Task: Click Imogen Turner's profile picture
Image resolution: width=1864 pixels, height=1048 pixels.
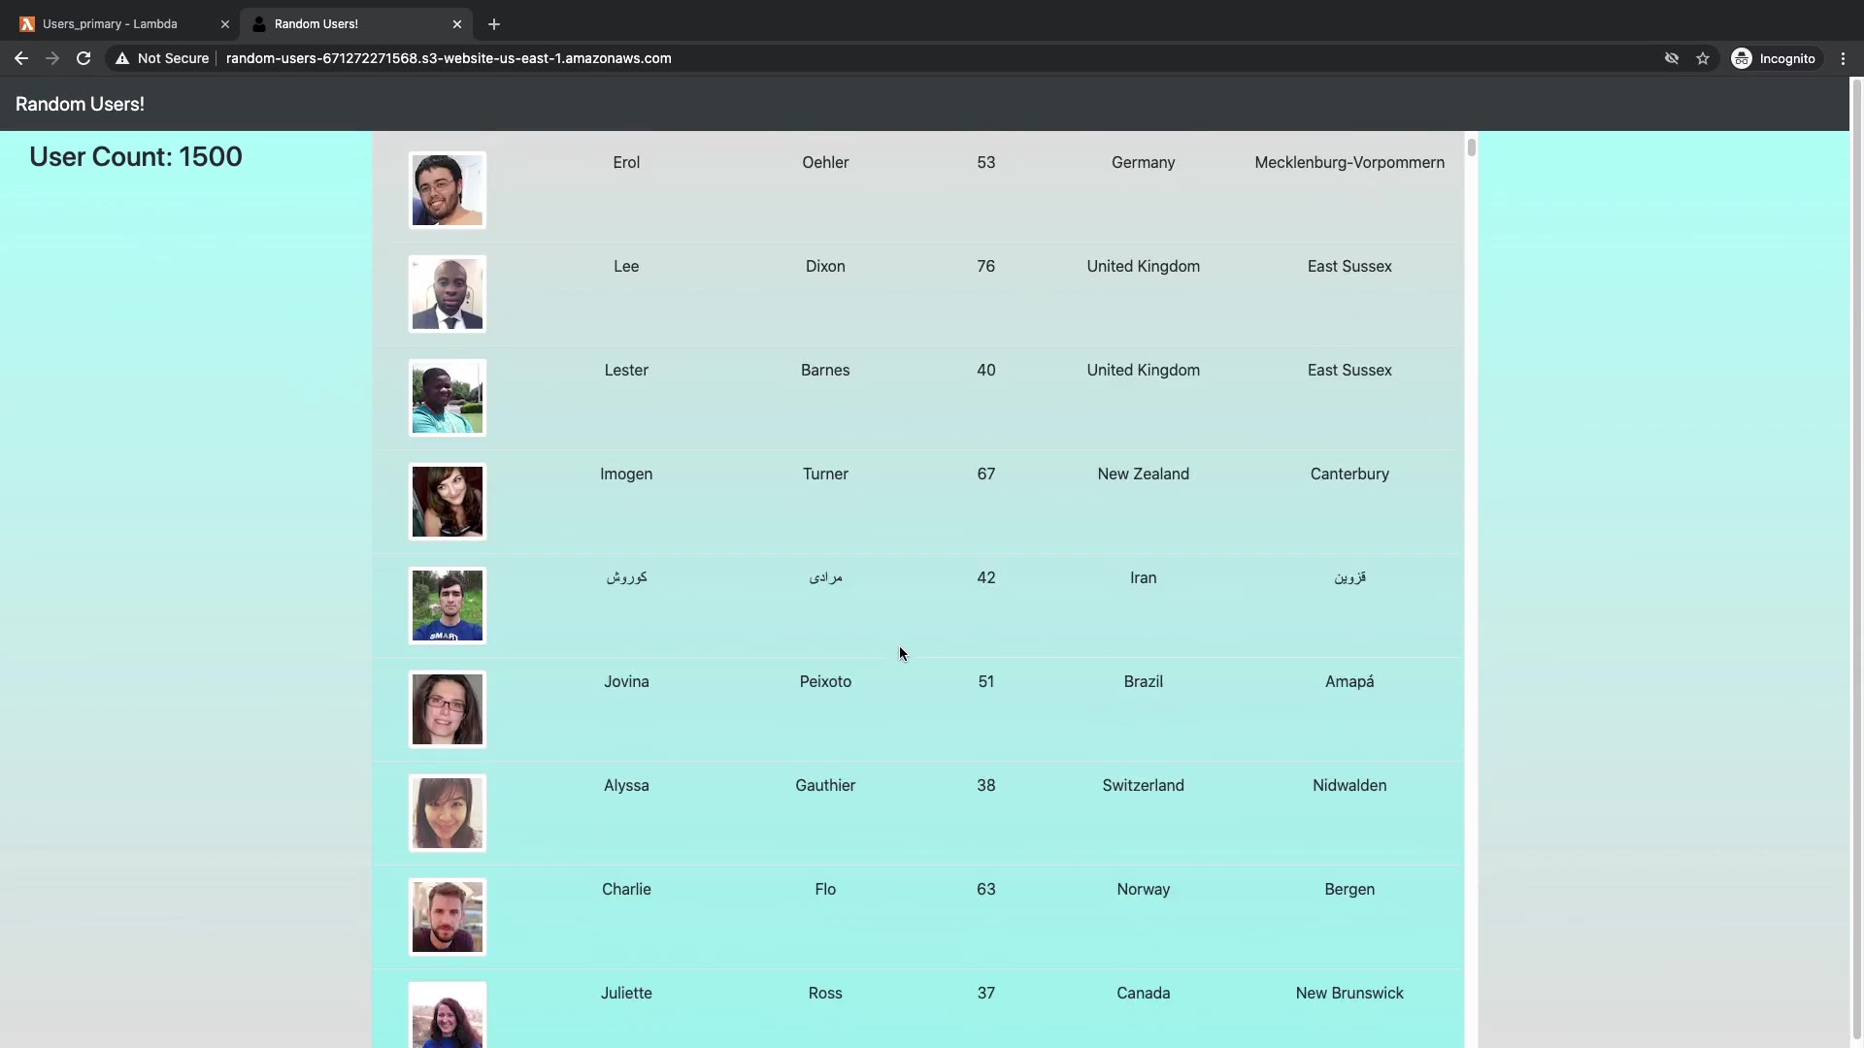Action: tap(447, 502)
